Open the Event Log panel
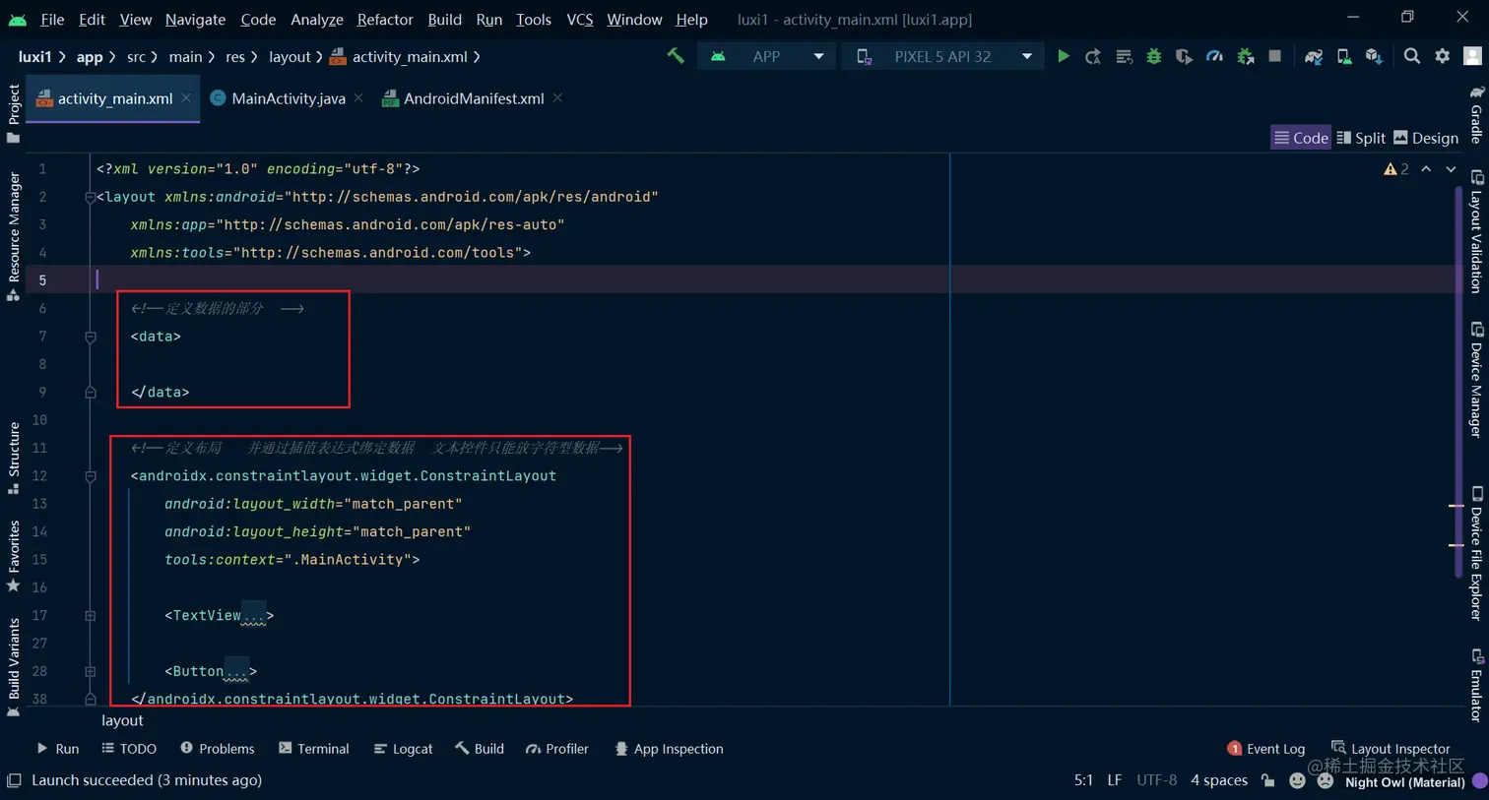Screen dimensions: 1489x800 pyautogui.click(x=1266, y=749)
